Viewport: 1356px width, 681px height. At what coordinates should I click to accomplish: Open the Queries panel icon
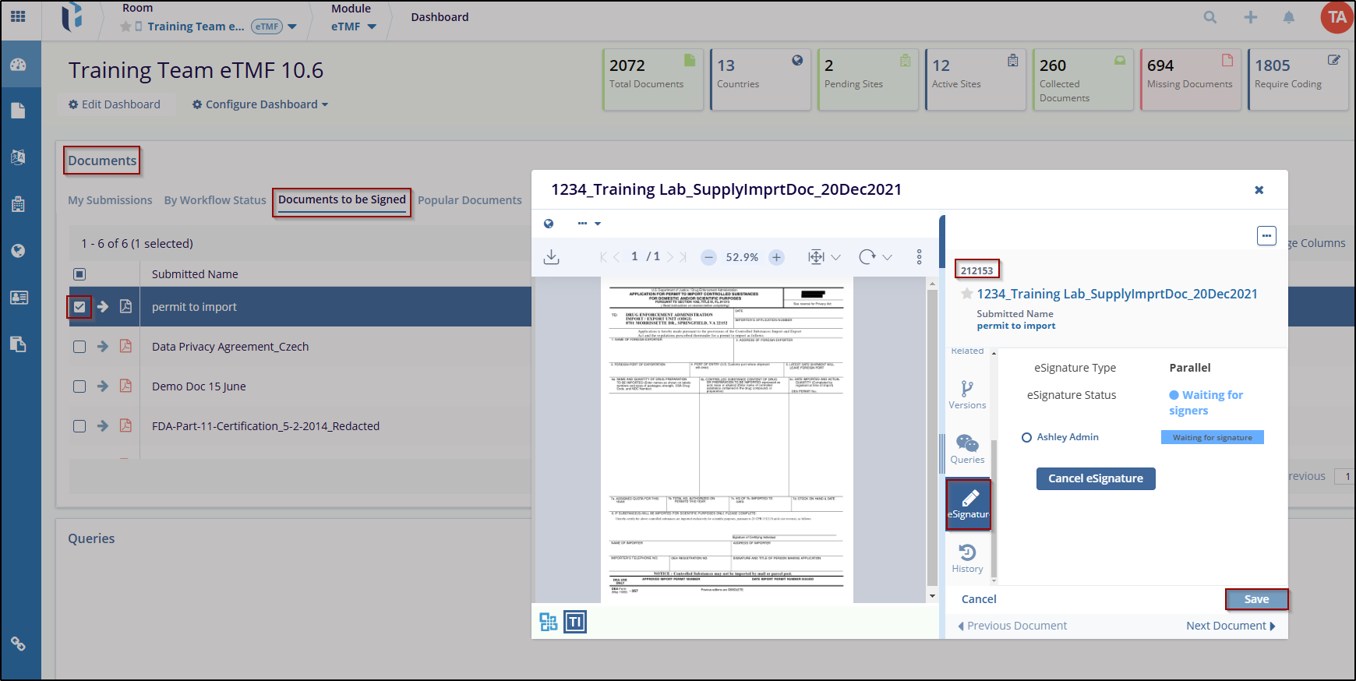pos(967,449)
